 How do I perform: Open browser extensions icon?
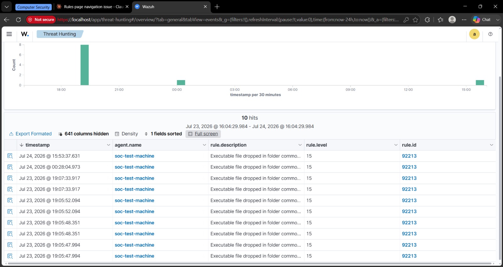click(427, 19)
